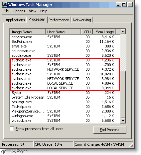This screenshot has width=141, height=155.
Task: Select the Processes tab
Action: pyautogui.click(x=37, y=19)
